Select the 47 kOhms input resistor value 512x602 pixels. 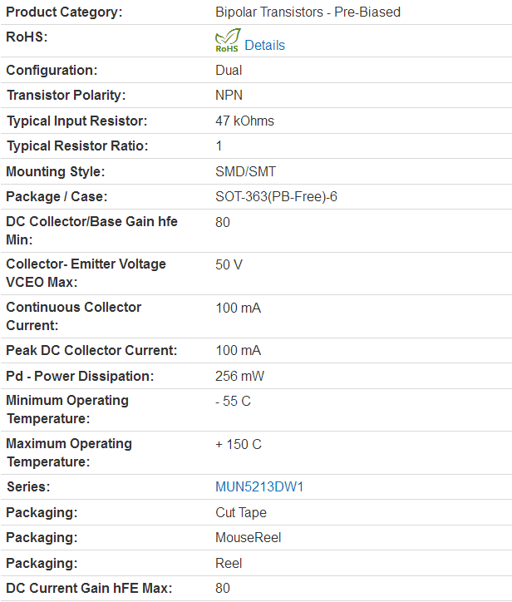[x=244, y=121]
